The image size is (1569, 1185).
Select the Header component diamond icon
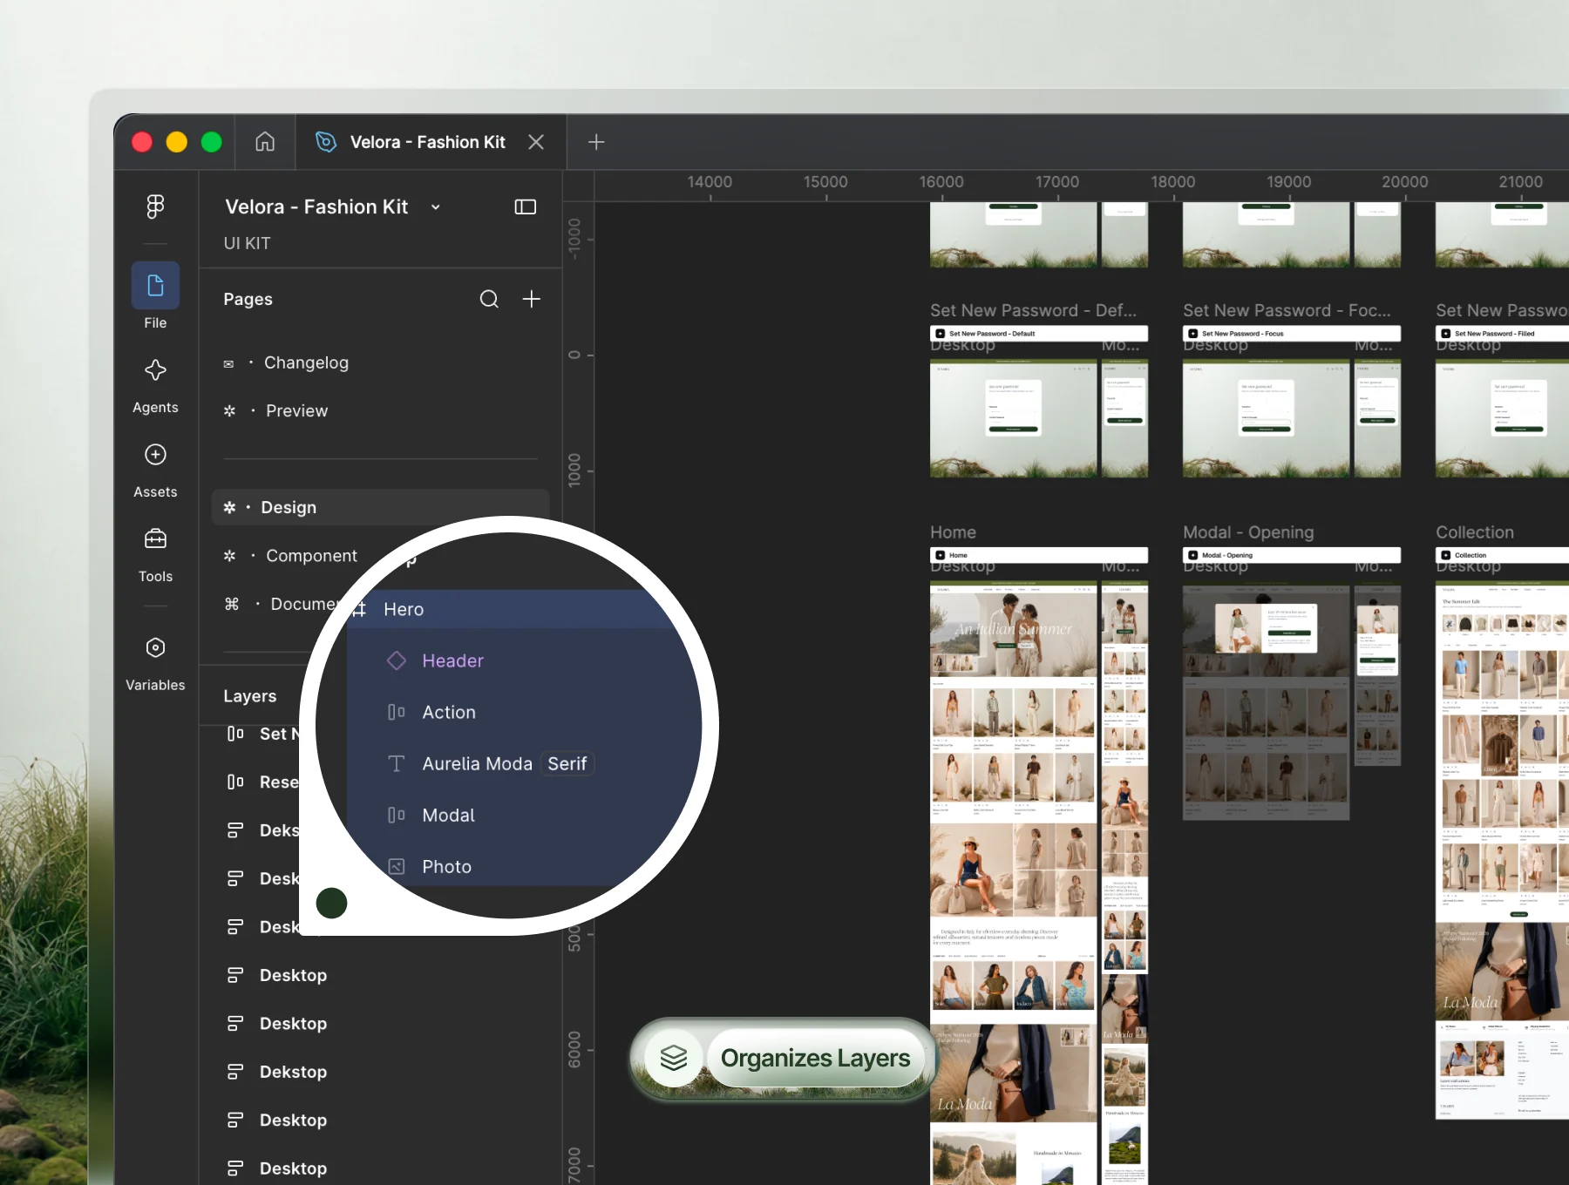[397, 660]
